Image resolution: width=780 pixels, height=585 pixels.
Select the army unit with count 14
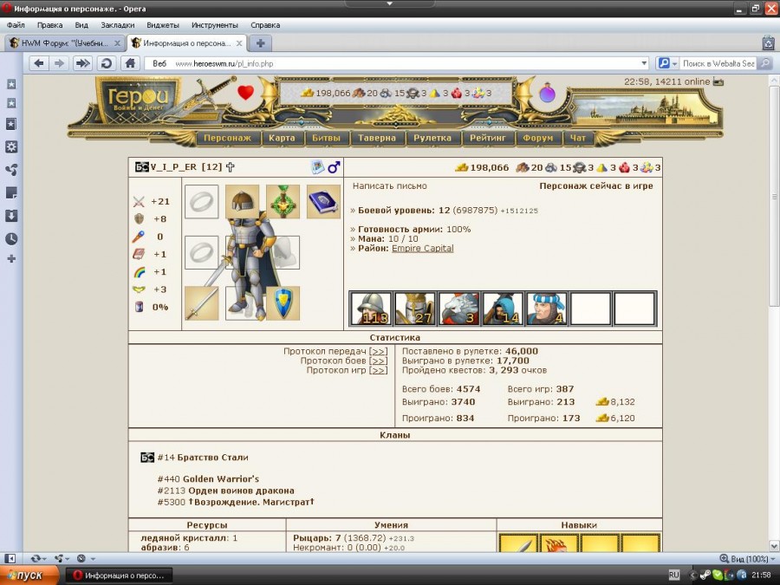tap(503, 309)
